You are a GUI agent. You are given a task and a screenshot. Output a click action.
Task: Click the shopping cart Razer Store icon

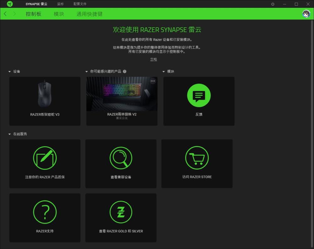pos(197,158)
